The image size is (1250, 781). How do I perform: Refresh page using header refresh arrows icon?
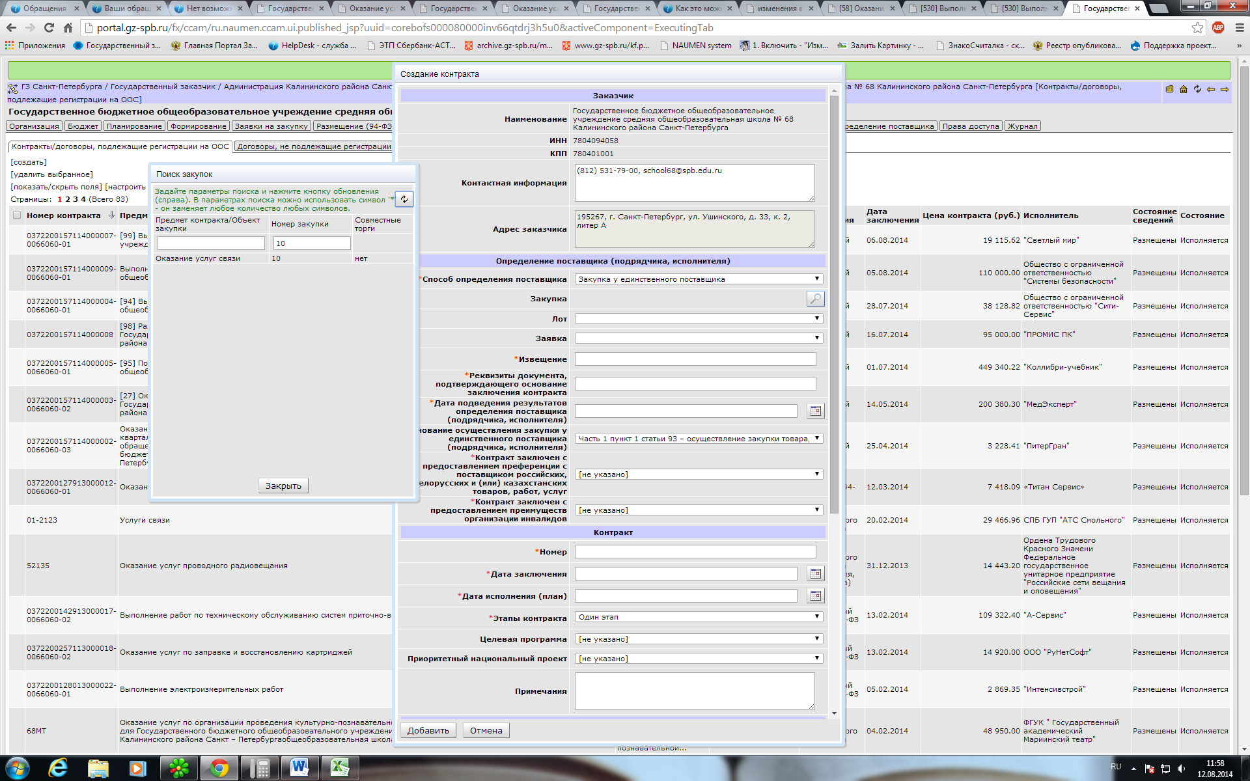1197,89
